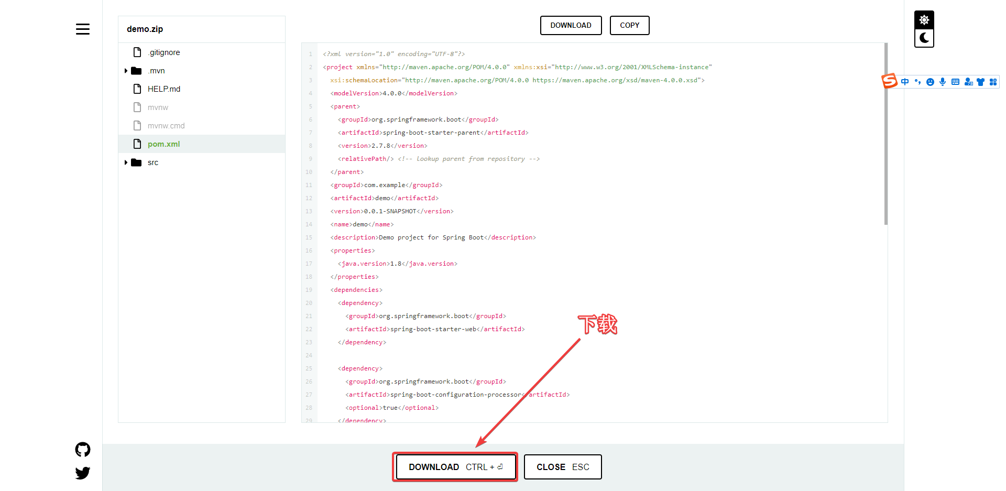Open Sogou toolbox grid icon
Screen dimensions: 1006x491
[993, 82]
